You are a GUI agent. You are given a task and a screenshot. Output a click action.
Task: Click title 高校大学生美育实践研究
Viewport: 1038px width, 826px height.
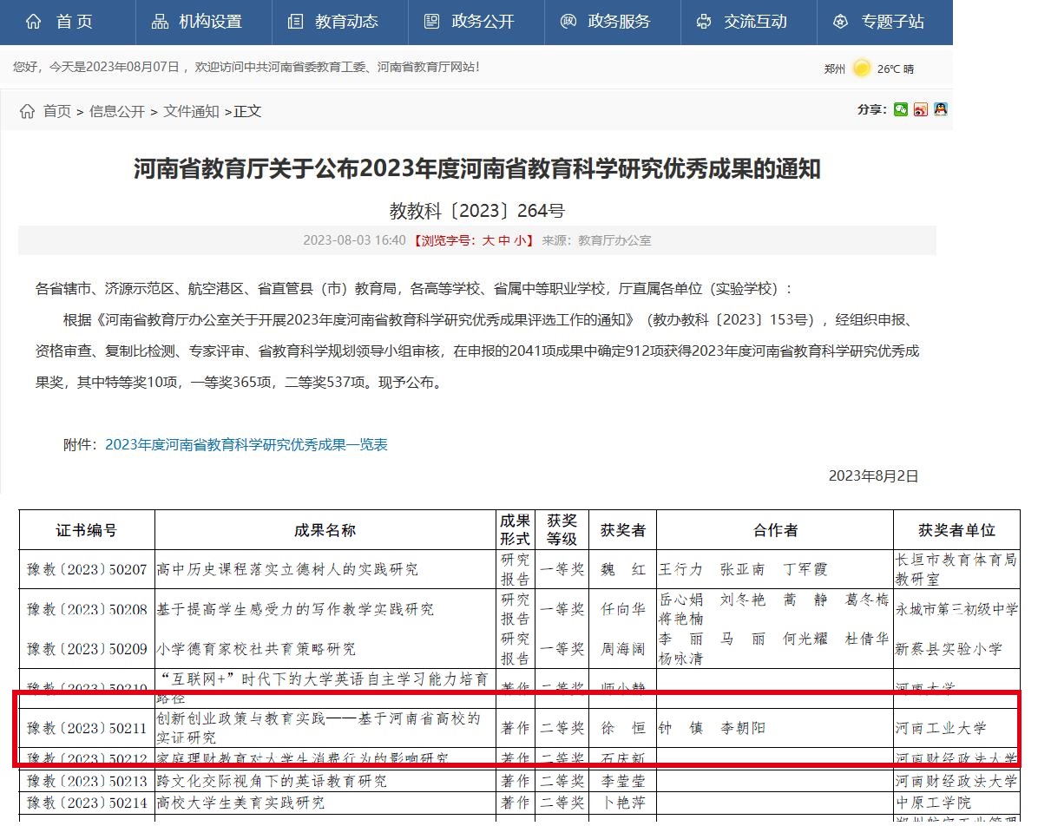coord(241,803)
